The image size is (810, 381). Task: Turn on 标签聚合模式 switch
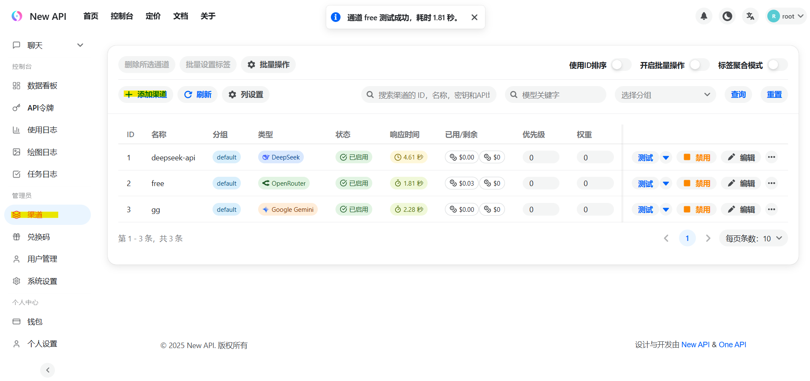[777, 65]
